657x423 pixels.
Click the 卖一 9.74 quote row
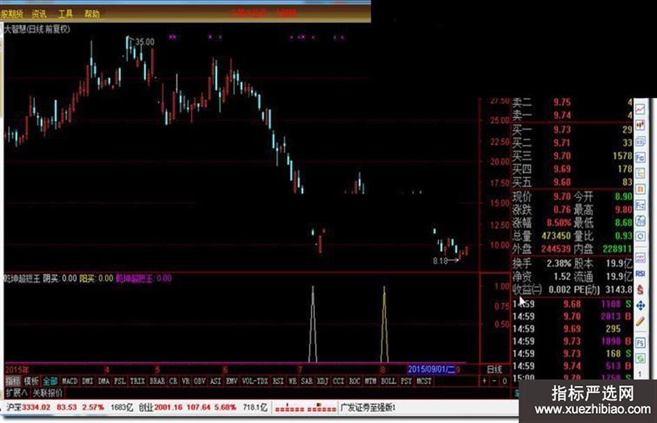572,115
